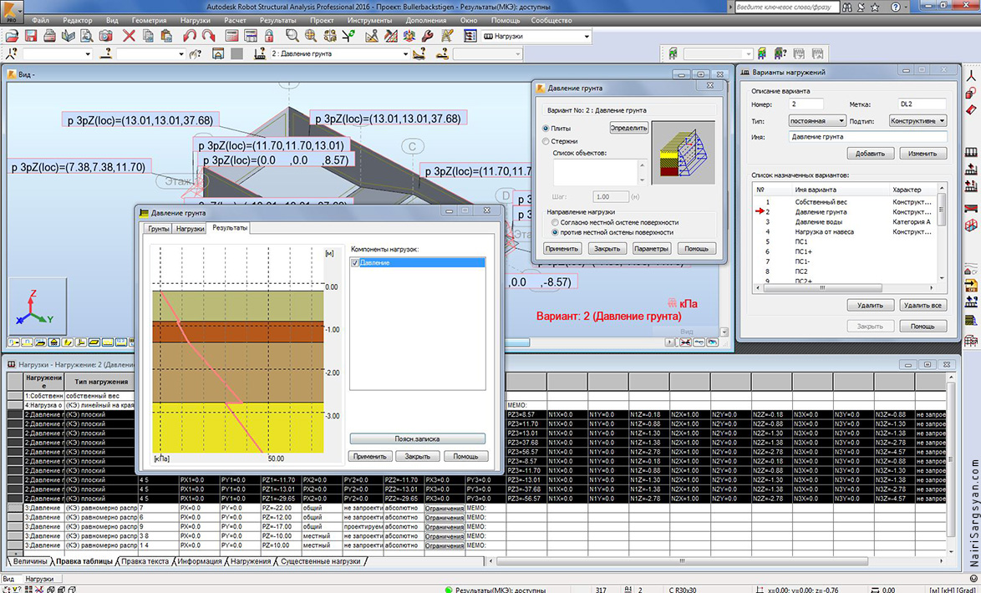Choose Согласно местной системе поверхности option

pyautogui.click(x=555, y=222)
